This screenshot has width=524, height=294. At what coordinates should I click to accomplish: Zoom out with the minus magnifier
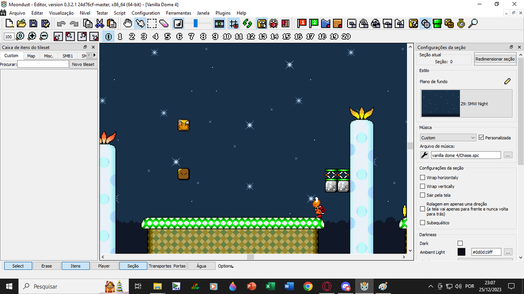pos(44,36)
